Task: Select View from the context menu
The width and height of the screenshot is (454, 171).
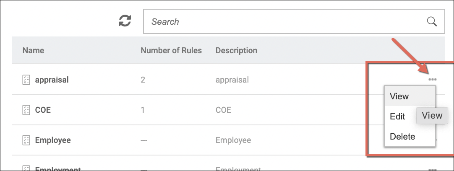Action: click(399, 96)
